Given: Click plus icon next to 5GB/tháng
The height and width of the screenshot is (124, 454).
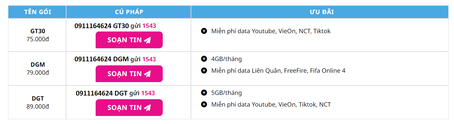Looking at the screenshot, I should [204, 93].
